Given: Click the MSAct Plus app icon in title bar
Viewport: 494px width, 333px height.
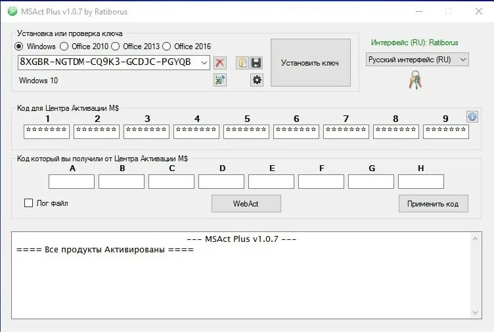Looking at the screenshot, I should (12, 11).
